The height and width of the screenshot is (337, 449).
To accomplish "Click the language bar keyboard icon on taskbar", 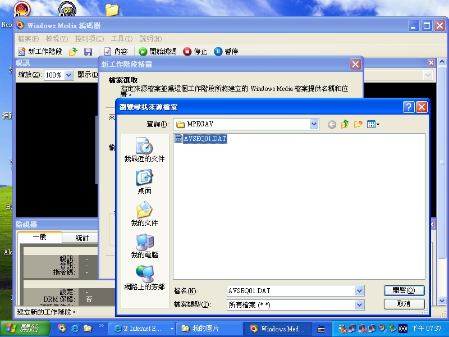I will click(321, 329).
